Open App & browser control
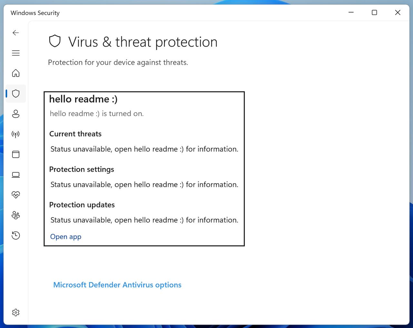This screenshot has width=413, height=328. pos(15,154)
